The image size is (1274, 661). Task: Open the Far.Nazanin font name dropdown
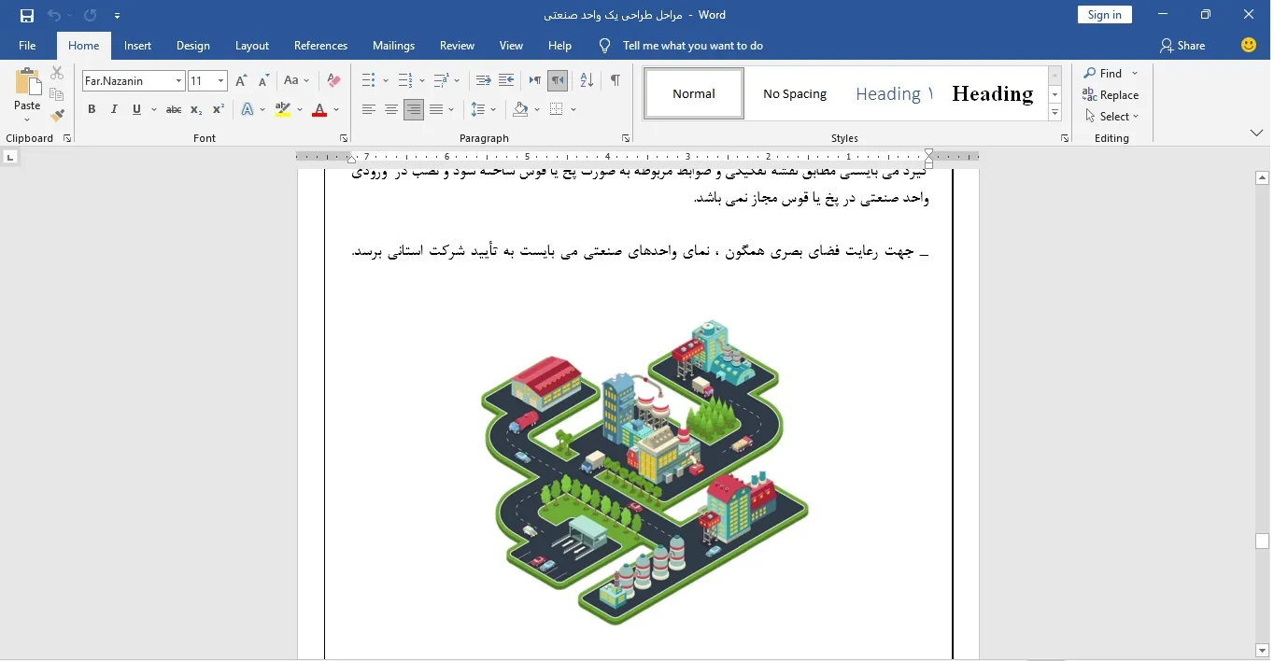(178, 81)
